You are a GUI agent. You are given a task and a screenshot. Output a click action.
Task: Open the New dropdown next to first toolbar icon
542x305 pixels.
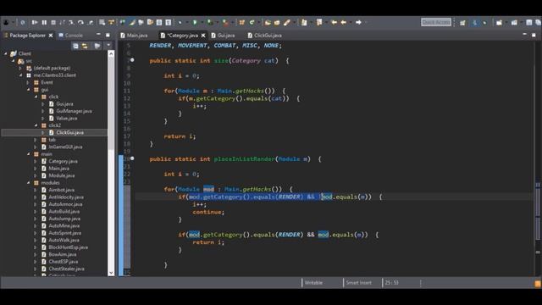[x=13, y=23]
